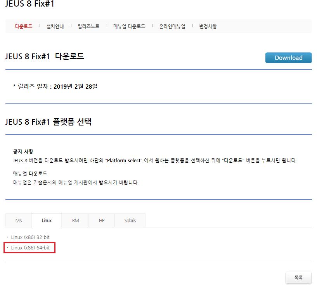Choose Linux (x86) 32-bit download link
Screen dimensions: 317x287
tap(30, 237)
